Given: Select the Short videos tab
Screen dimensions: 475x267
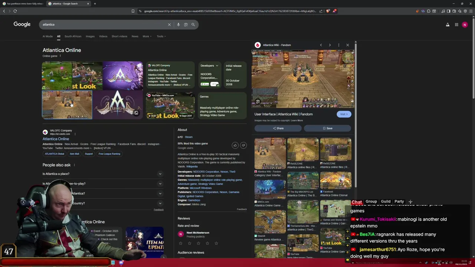Looking at the screenshot, I should [119, 36].
